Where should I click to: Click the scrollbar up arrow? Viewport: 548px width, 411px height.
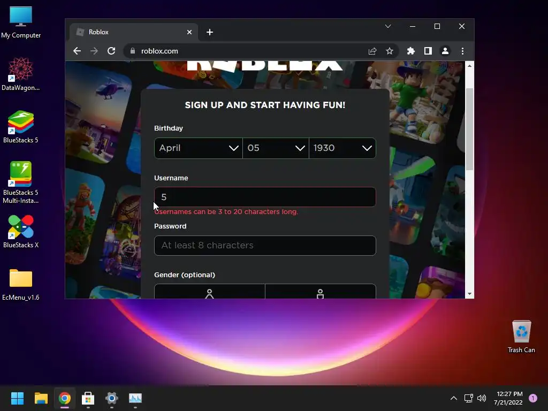coord(469,66)
